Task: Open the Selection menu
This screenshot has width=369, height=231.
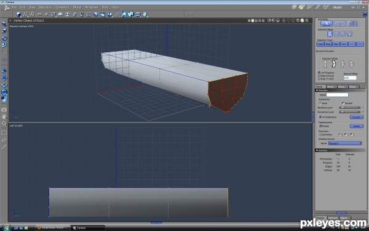Action: coord(45,7)
